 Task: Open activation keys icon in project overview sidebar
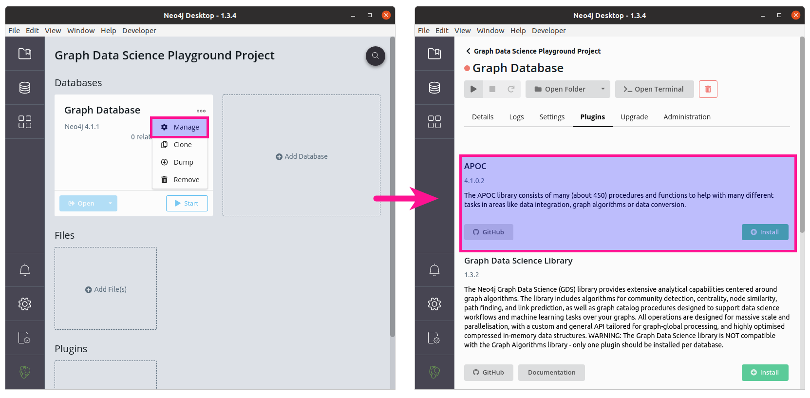(25, 338)
